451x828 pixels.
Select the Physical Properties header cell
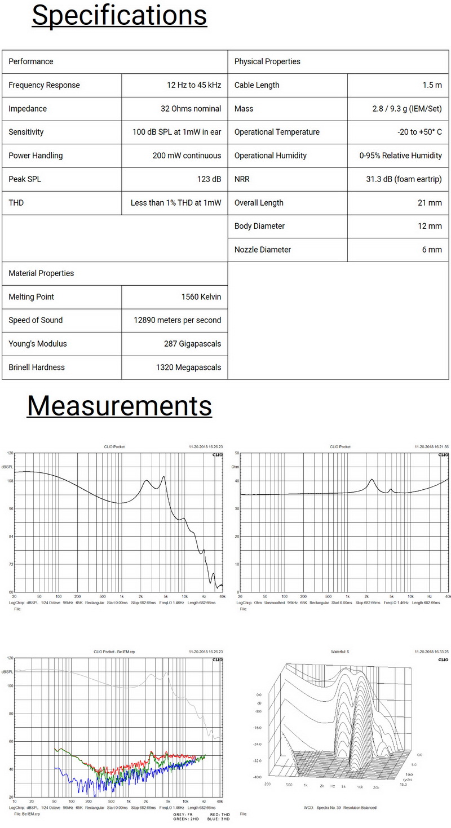338,61
